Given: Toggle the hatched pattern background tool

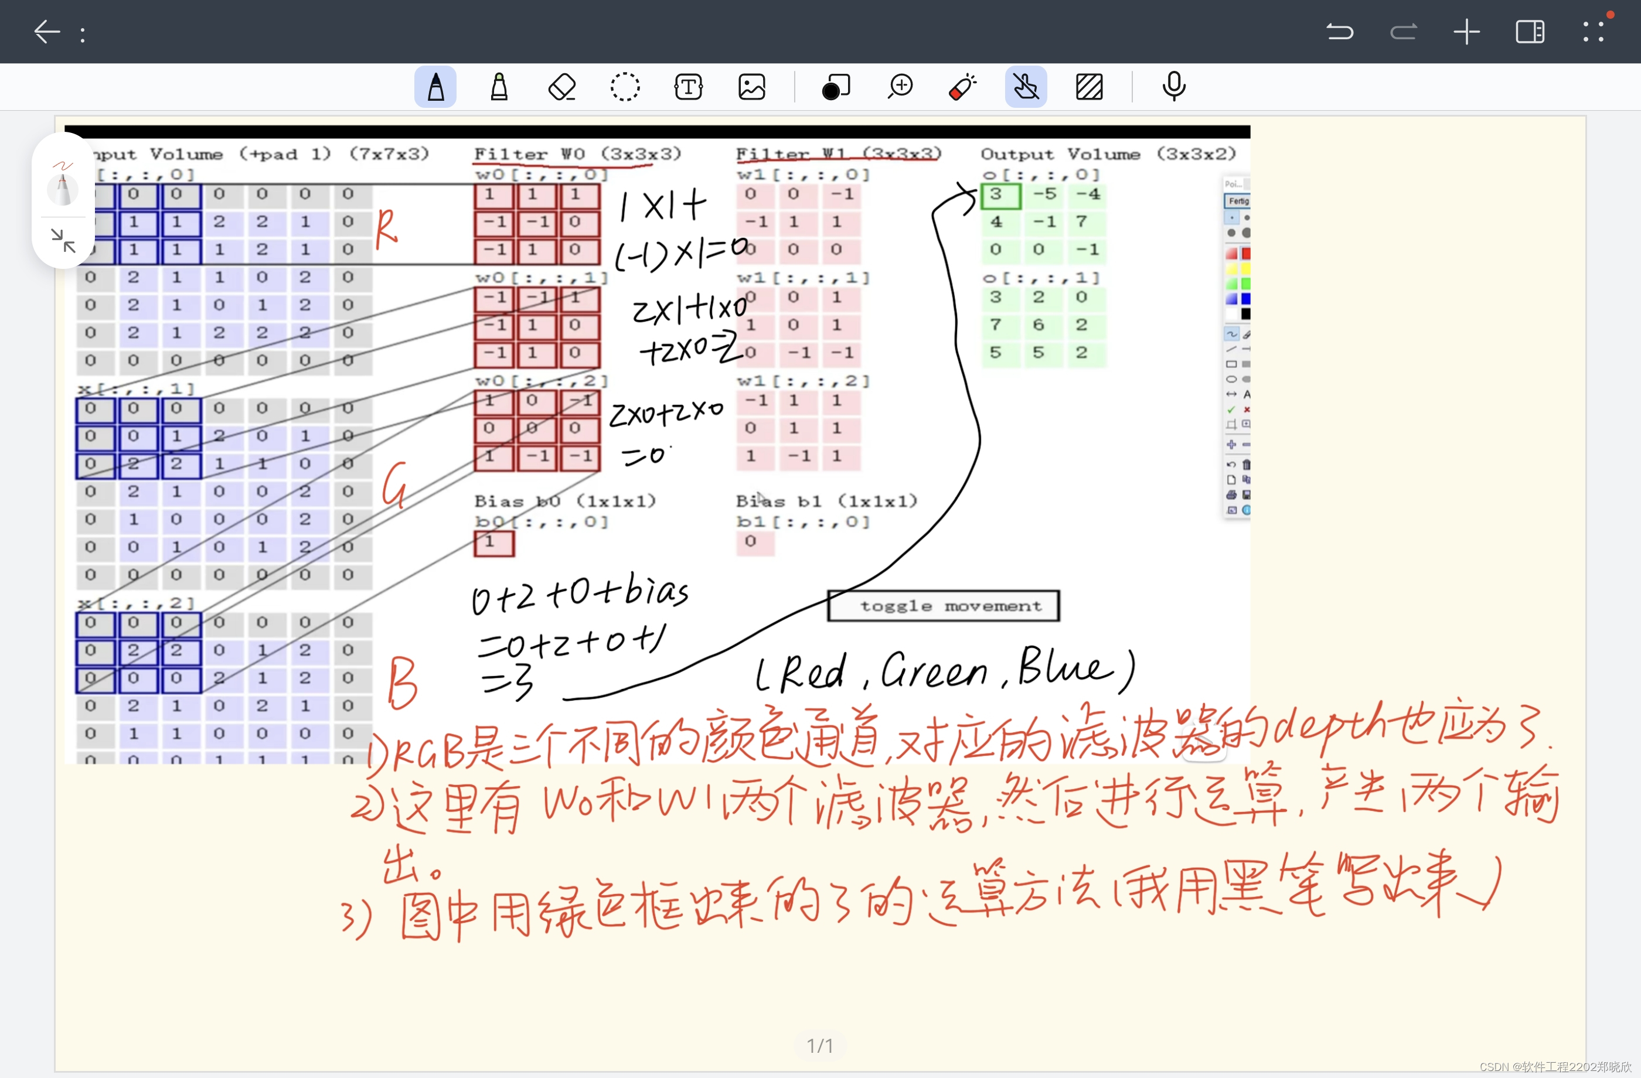Looking at the screenshot, I should coord(1089,87).
